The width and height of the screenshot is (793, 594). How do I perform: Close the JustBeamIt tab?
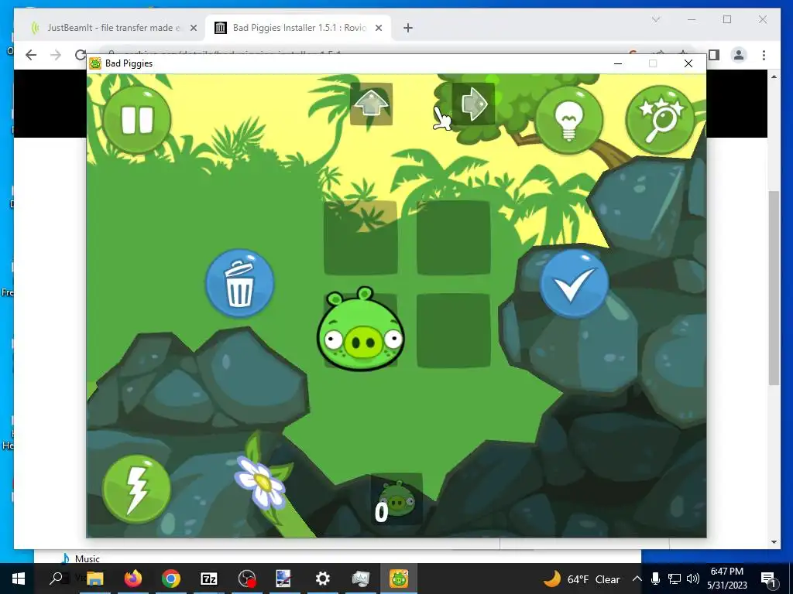coord(193,28)
